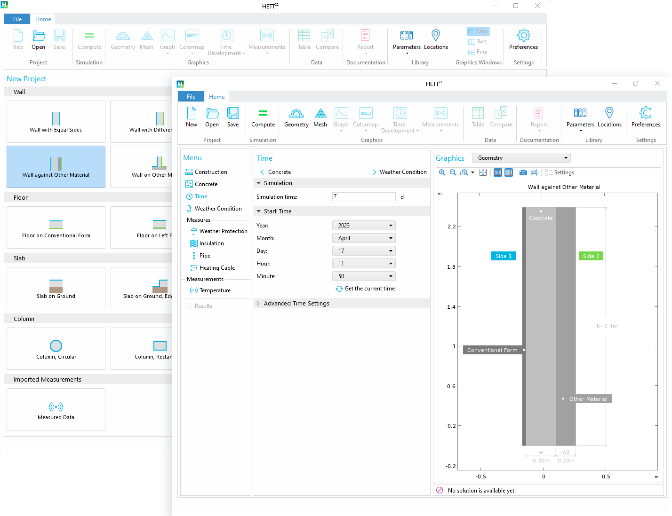Click the Get the current time button
Viewport: 672px width, 516px height.
tap(365, 289)
